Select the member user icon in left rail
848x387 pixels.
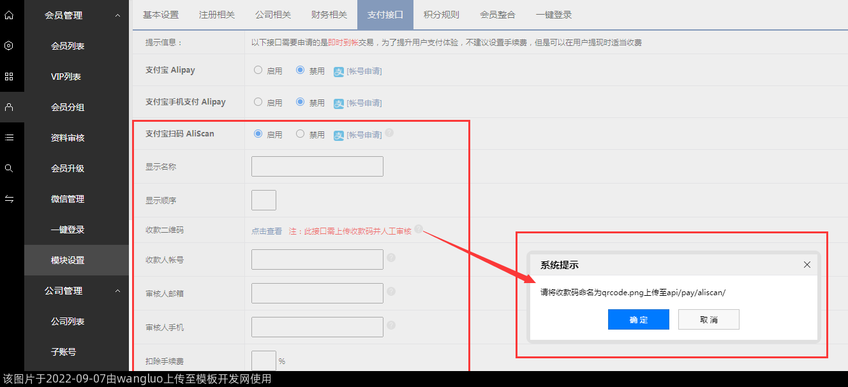click(x=9, y=107)
